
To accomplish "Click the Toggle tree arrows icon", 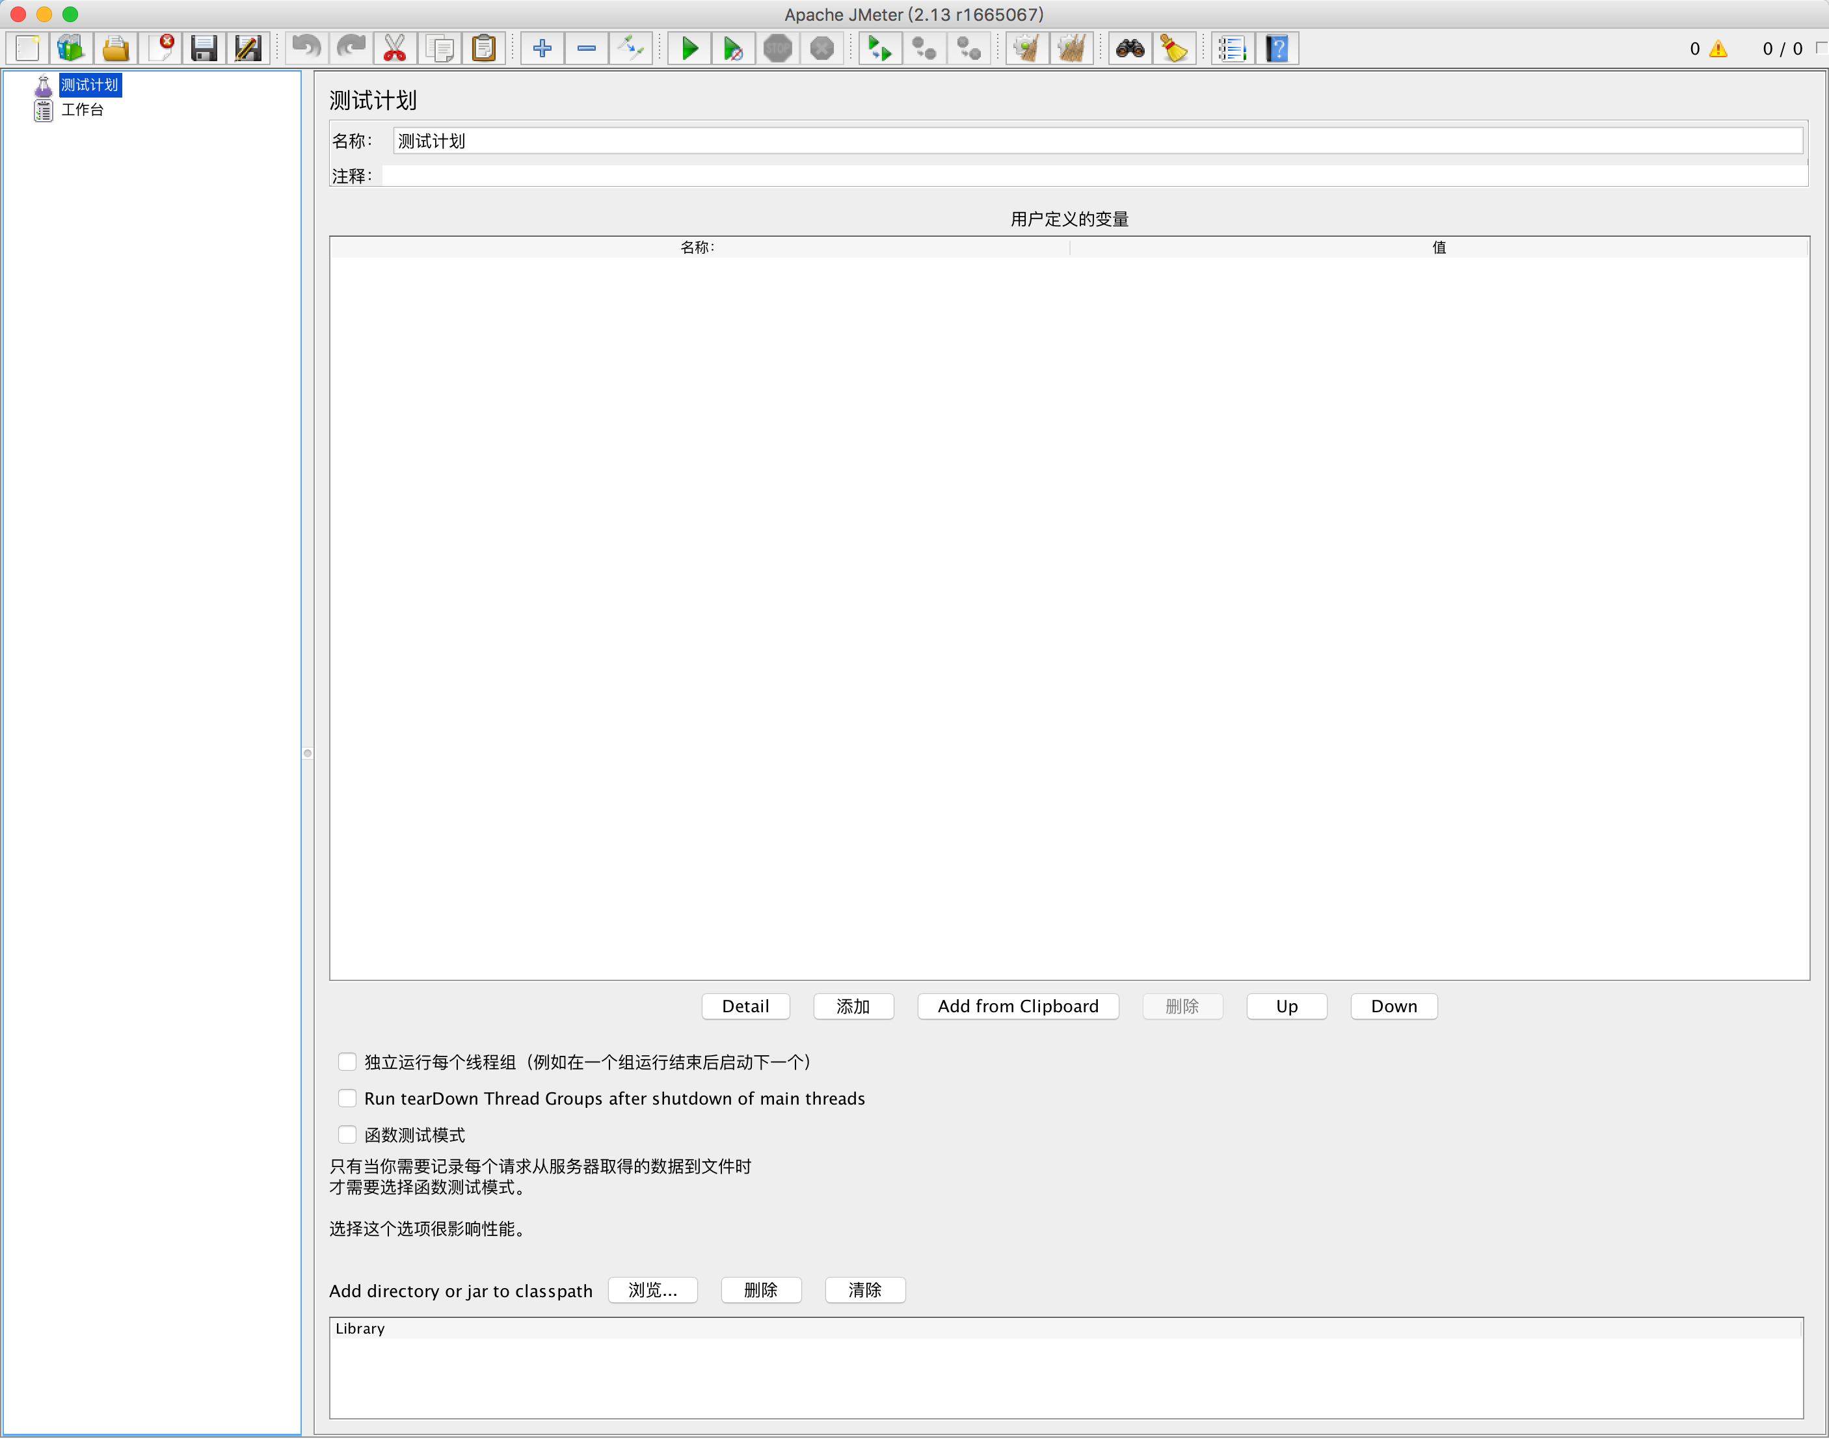I will (630, 48).
